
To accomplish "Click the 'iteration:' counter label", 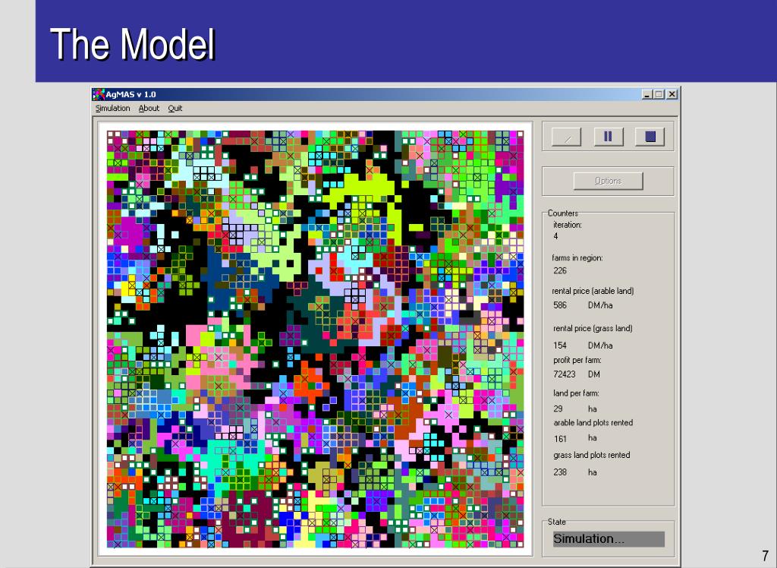I will pos(568,225).
